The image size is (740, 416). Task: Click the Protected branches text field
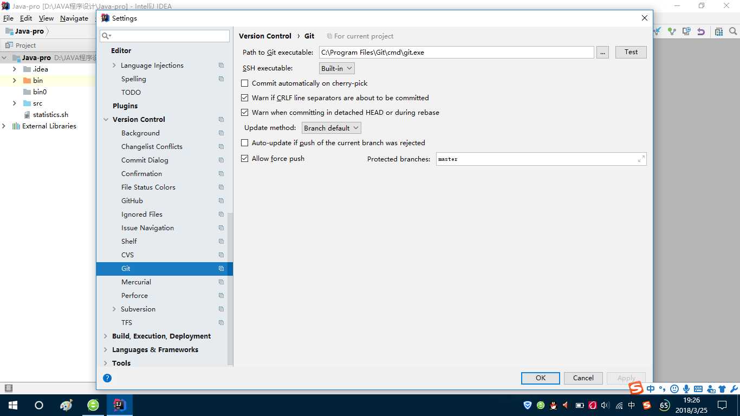click(x=541, y=159)
